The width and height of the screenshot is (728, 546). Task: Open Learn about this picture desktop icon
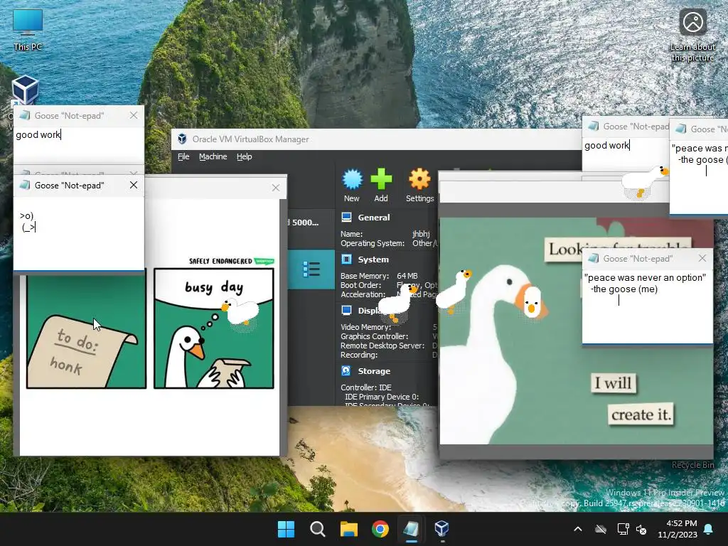(692, 35)
